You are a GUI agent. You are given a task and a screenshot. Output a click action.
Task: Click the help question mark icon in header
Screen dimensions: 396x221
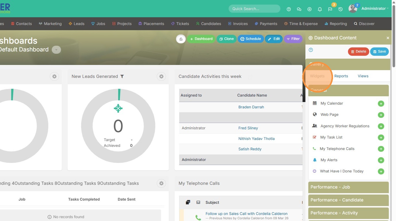tap(289, 9)
